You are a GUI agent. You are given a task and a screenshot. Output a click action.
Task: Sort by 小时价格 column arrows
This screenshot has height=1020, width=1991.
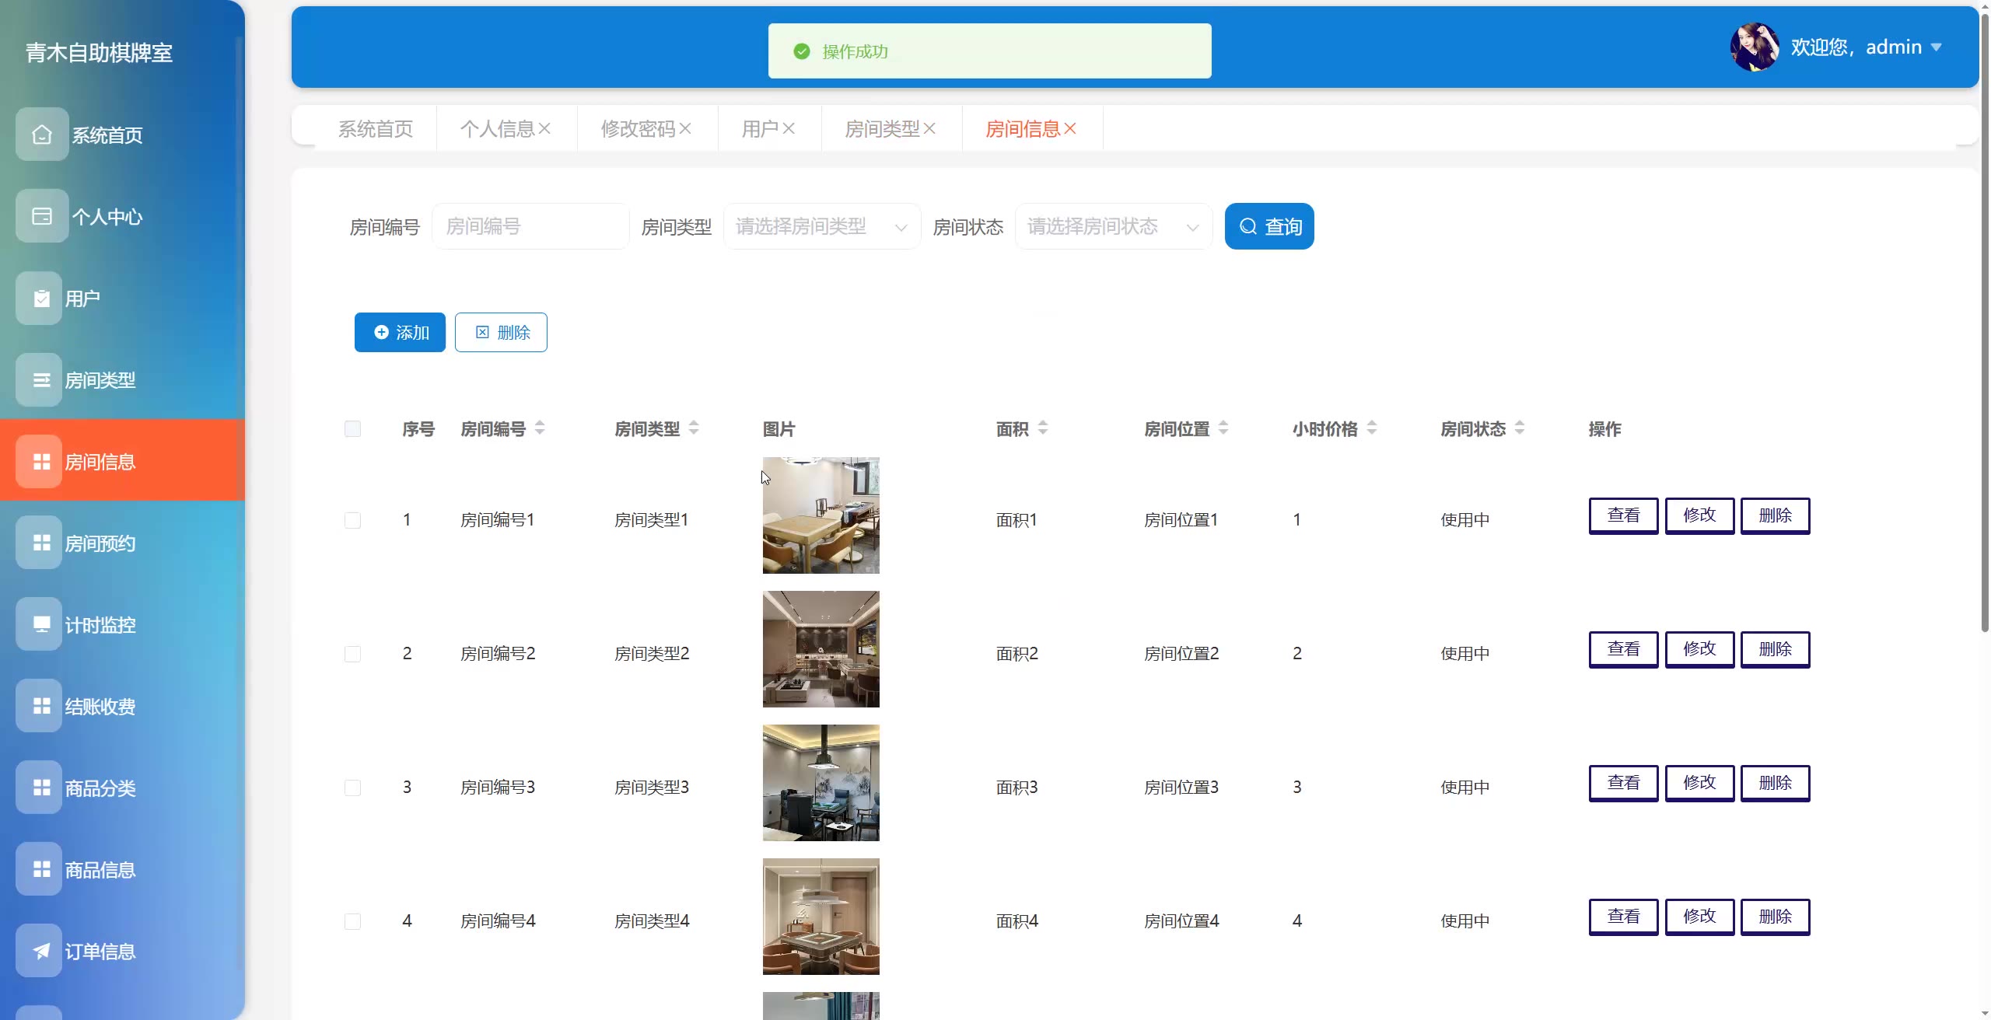coord(1372,428)
